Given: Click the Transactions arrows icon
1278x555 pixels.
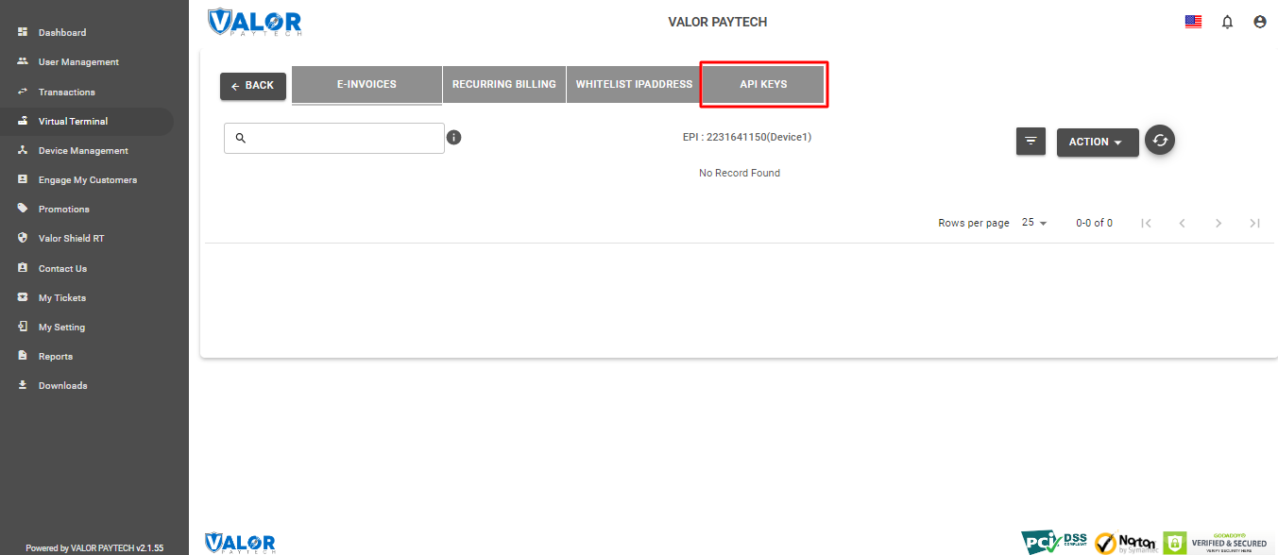Looking at the screenshot, I should tap(23, 92).
